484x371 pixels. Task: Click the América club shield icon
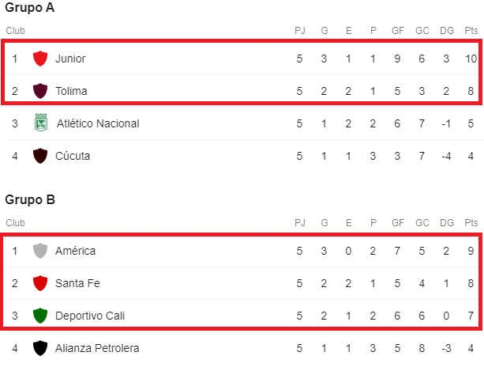point(40,251)
